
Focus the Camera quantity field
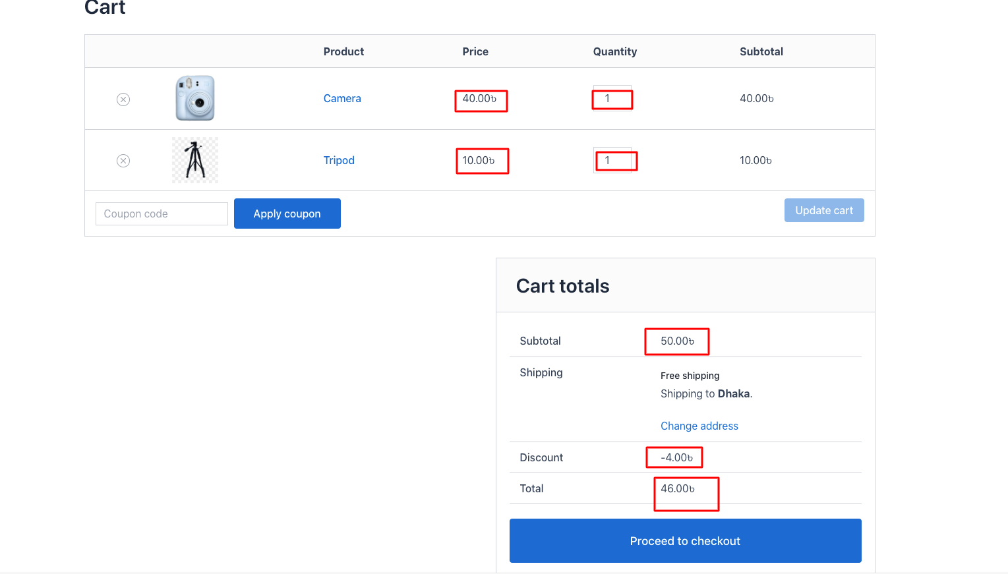pyautogui.click(x=612, y=98)
